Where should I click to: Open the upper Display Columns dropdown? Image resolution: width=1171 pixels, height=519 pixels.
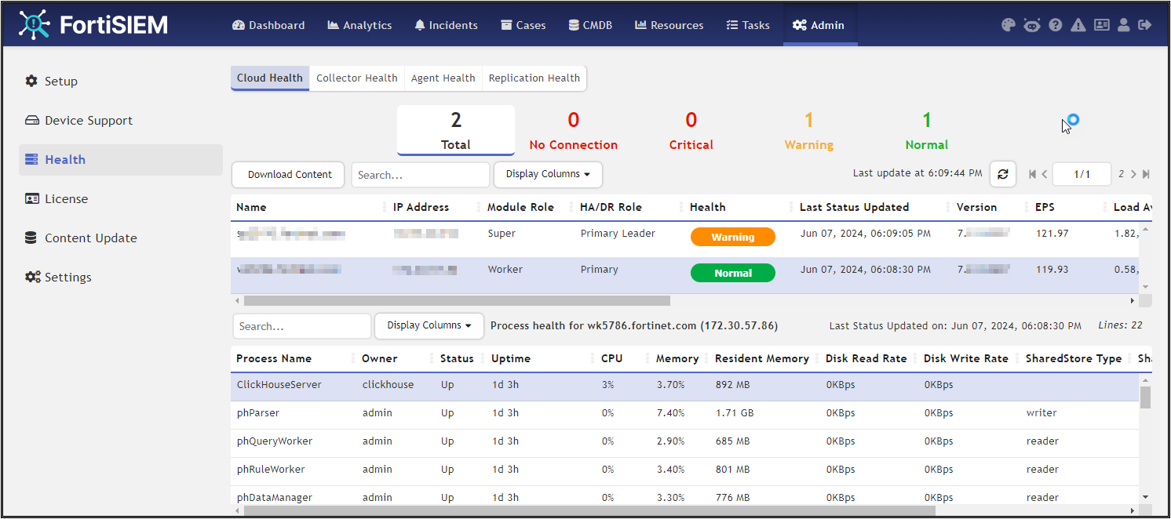click(x=548, y=174)
